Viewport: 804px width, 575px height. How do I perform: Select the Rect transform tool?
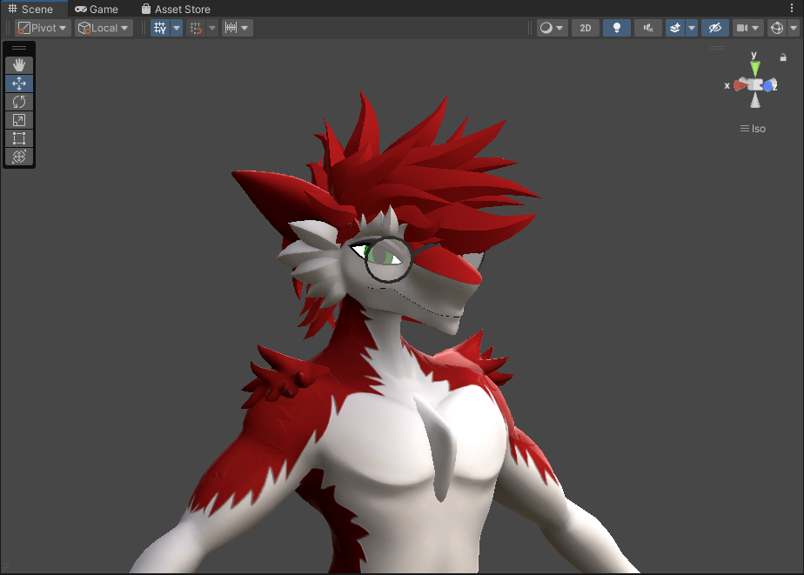(x=19, y=138)
